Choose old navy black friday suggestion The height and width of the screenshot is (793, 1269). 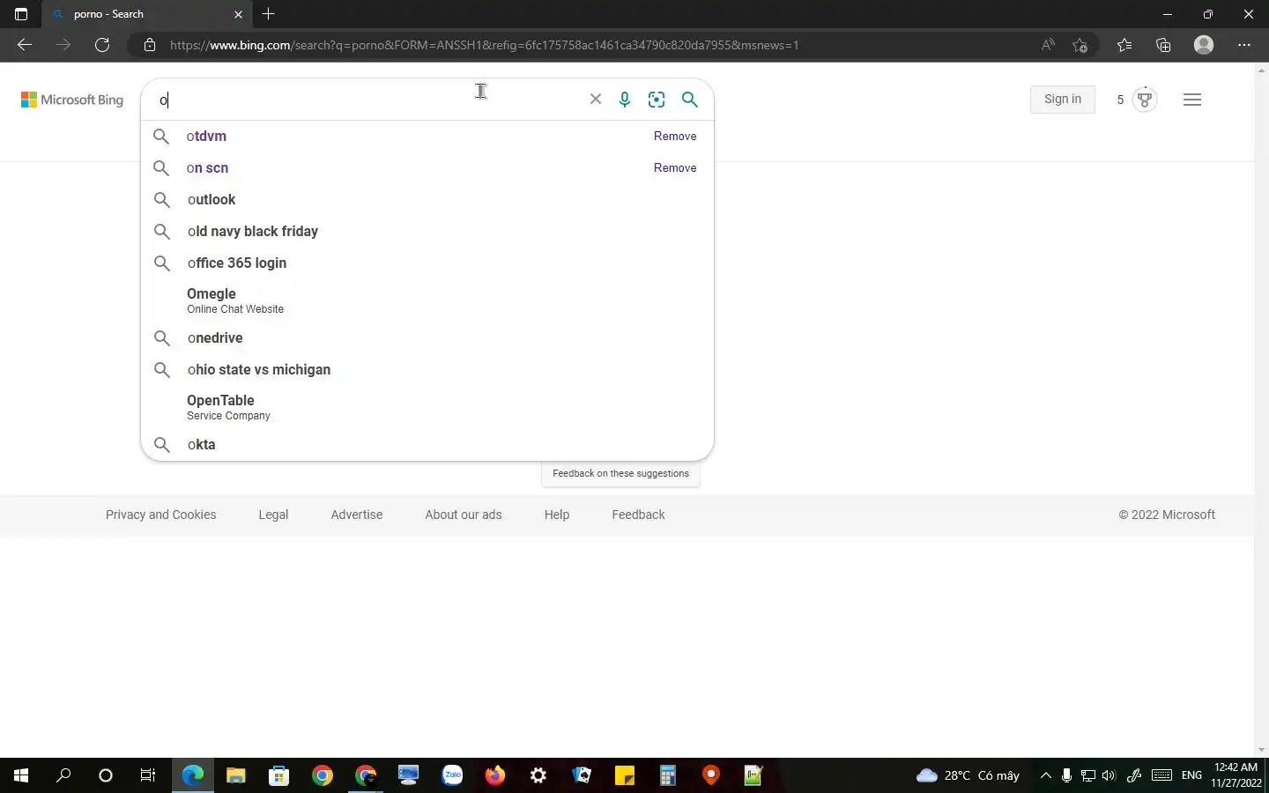click(427, 231)
